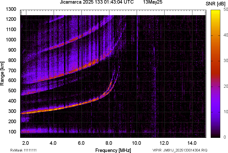Click the colorbar label 40
The width and height of the screenshot is (228, 153).
click(x=226, y=35)
